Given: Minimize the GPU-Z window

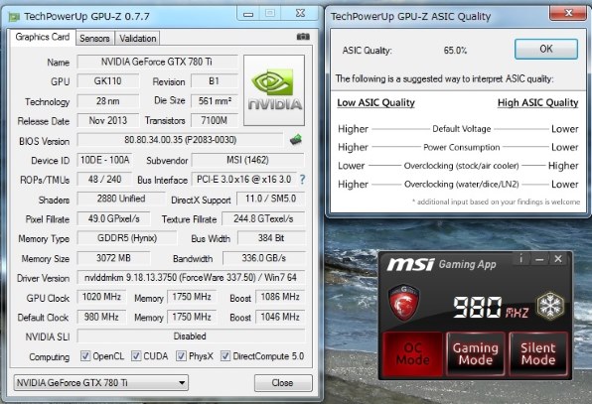Looking at the screenshot, I should click(248, 14).
